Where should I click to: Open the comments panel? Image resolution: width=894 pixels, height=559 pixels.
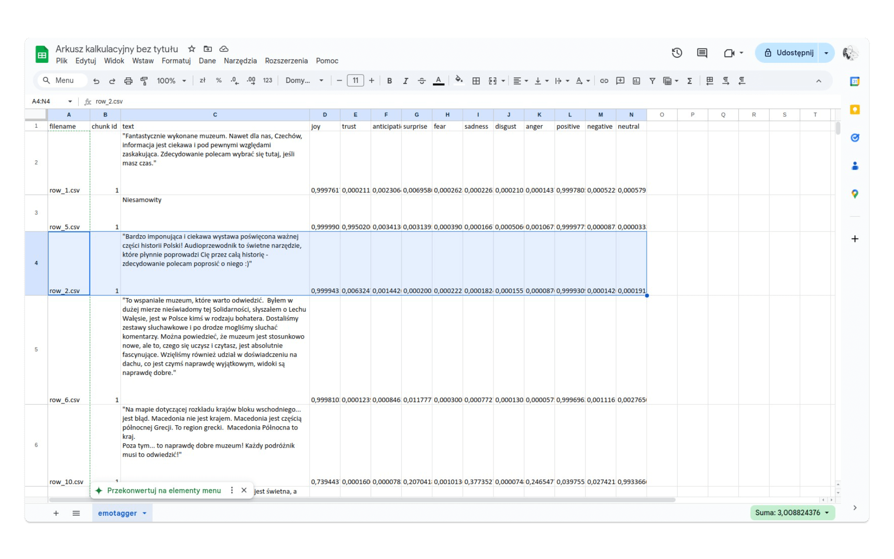click(x=702, y=53)
